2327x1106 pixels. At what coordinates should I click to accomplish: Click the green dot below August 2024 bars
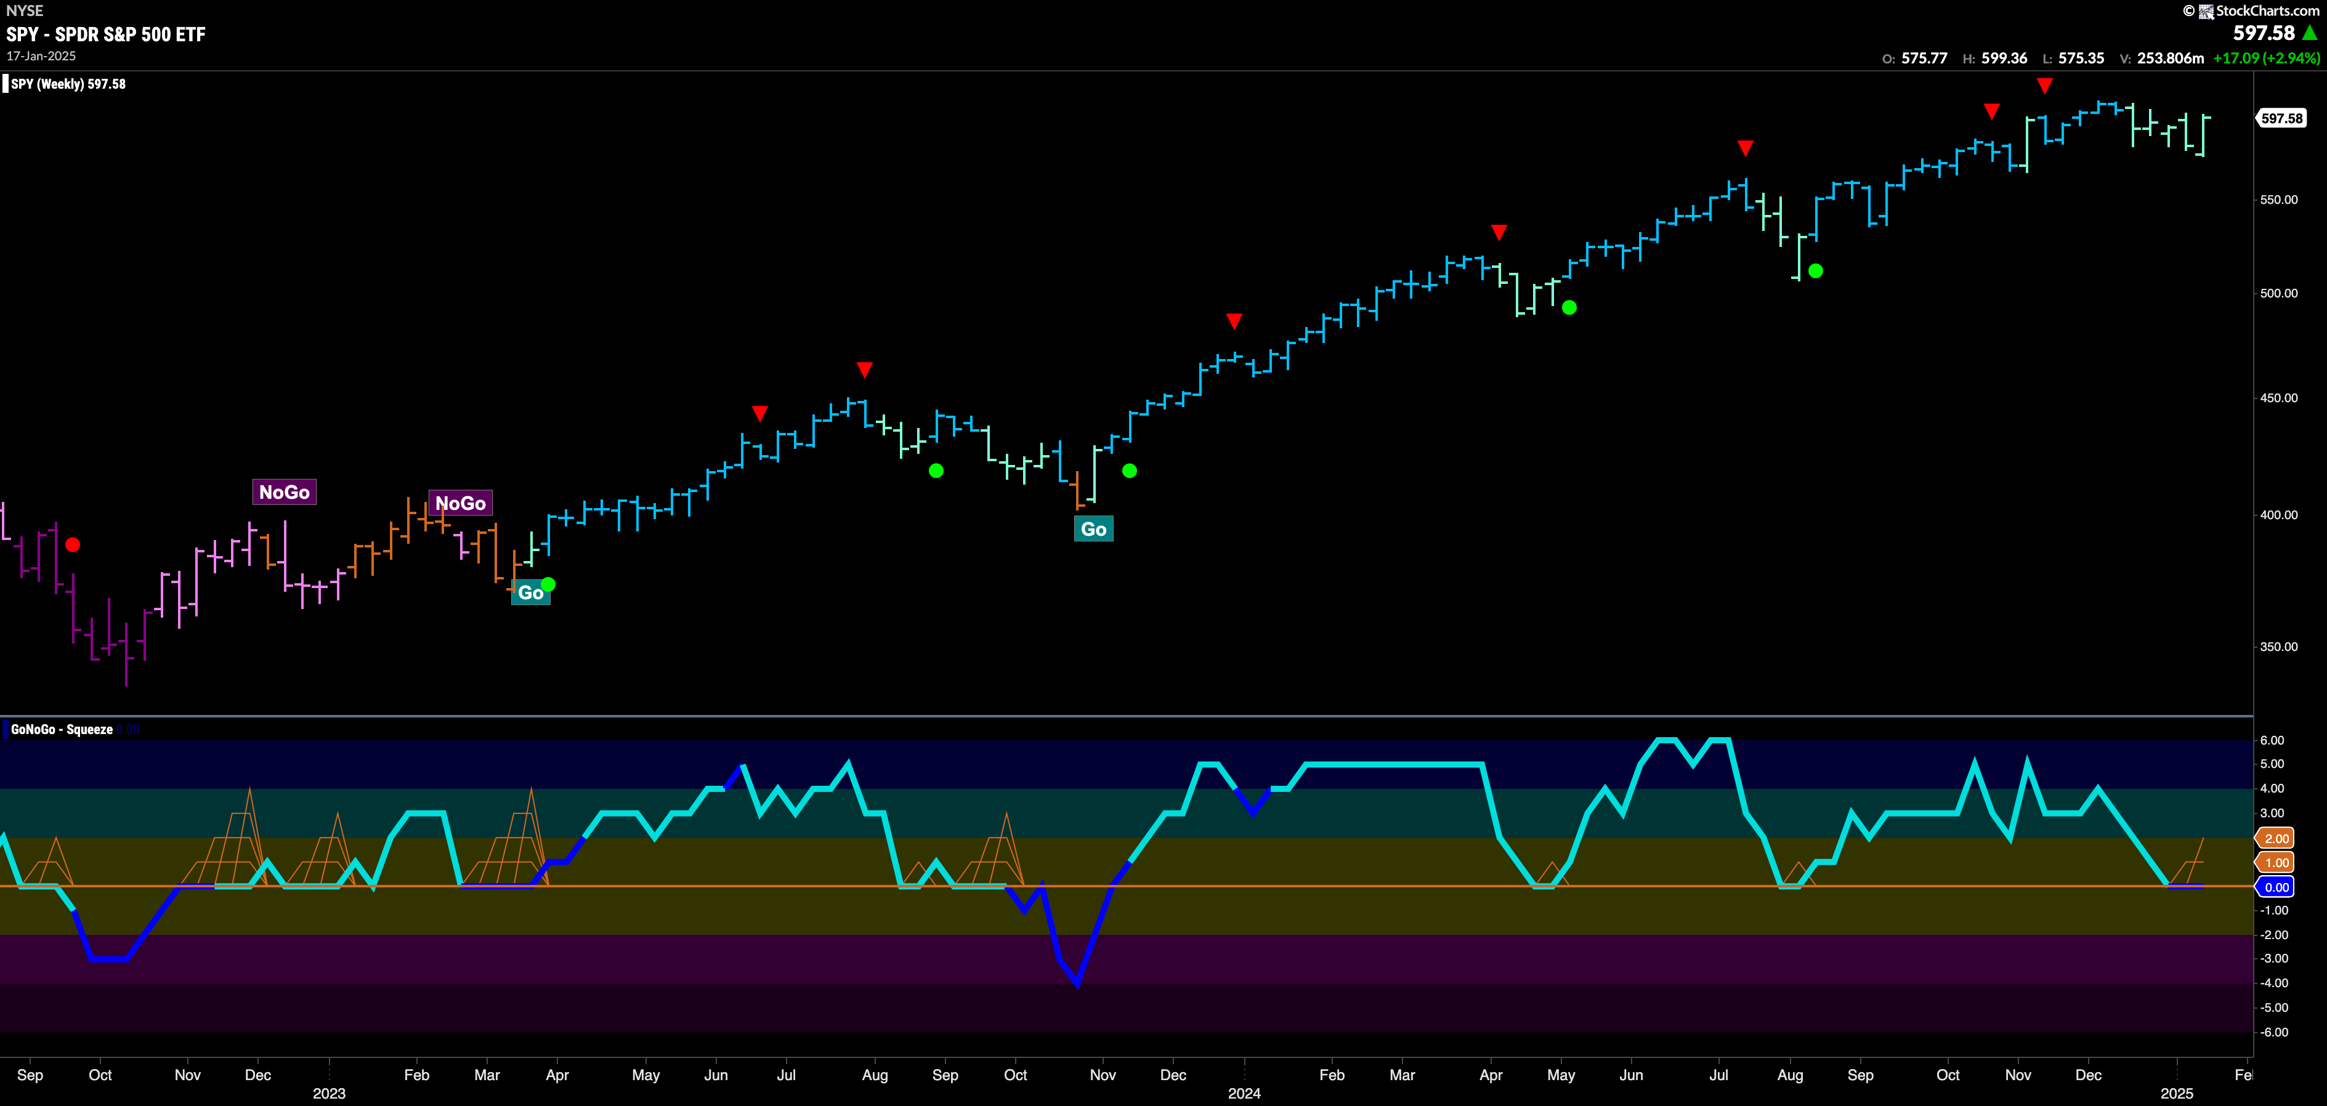[x=1816, y=271]
